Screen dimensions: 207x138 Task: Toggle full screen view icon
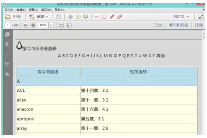pyautogui.click(x=201, y=17)
